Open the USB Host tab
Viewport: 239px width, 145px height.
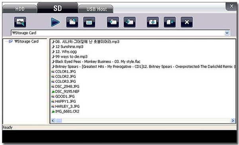coord(96,9)
